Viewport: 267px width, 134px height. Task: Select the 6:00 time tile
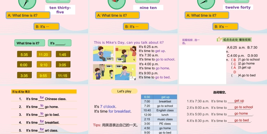point(24,64)
